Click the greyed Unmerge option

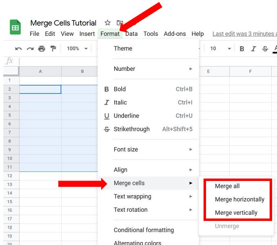(236, 226)
